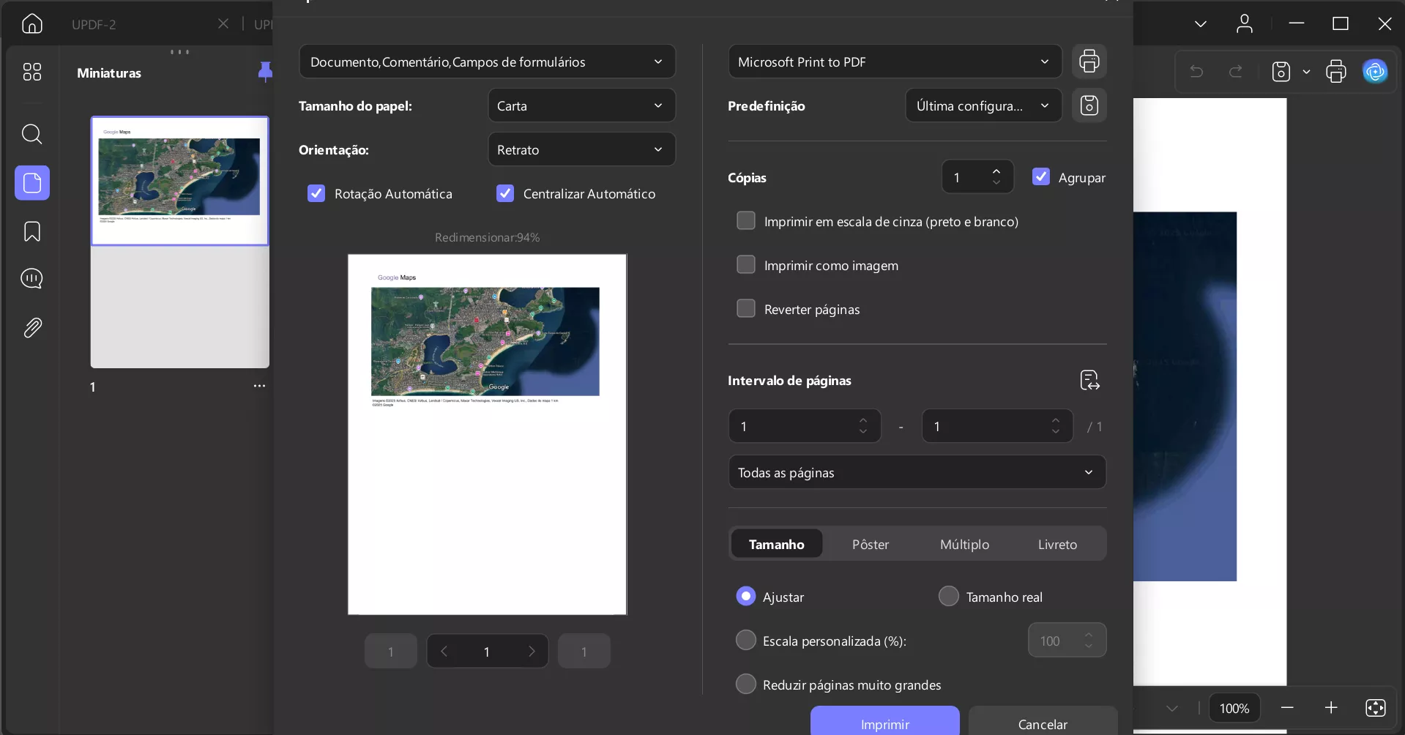Image resolution: width=1405 pixels, height=735 pixels.
Task: Enable Imprimir como imagem
Action: (x=746, y=264)
